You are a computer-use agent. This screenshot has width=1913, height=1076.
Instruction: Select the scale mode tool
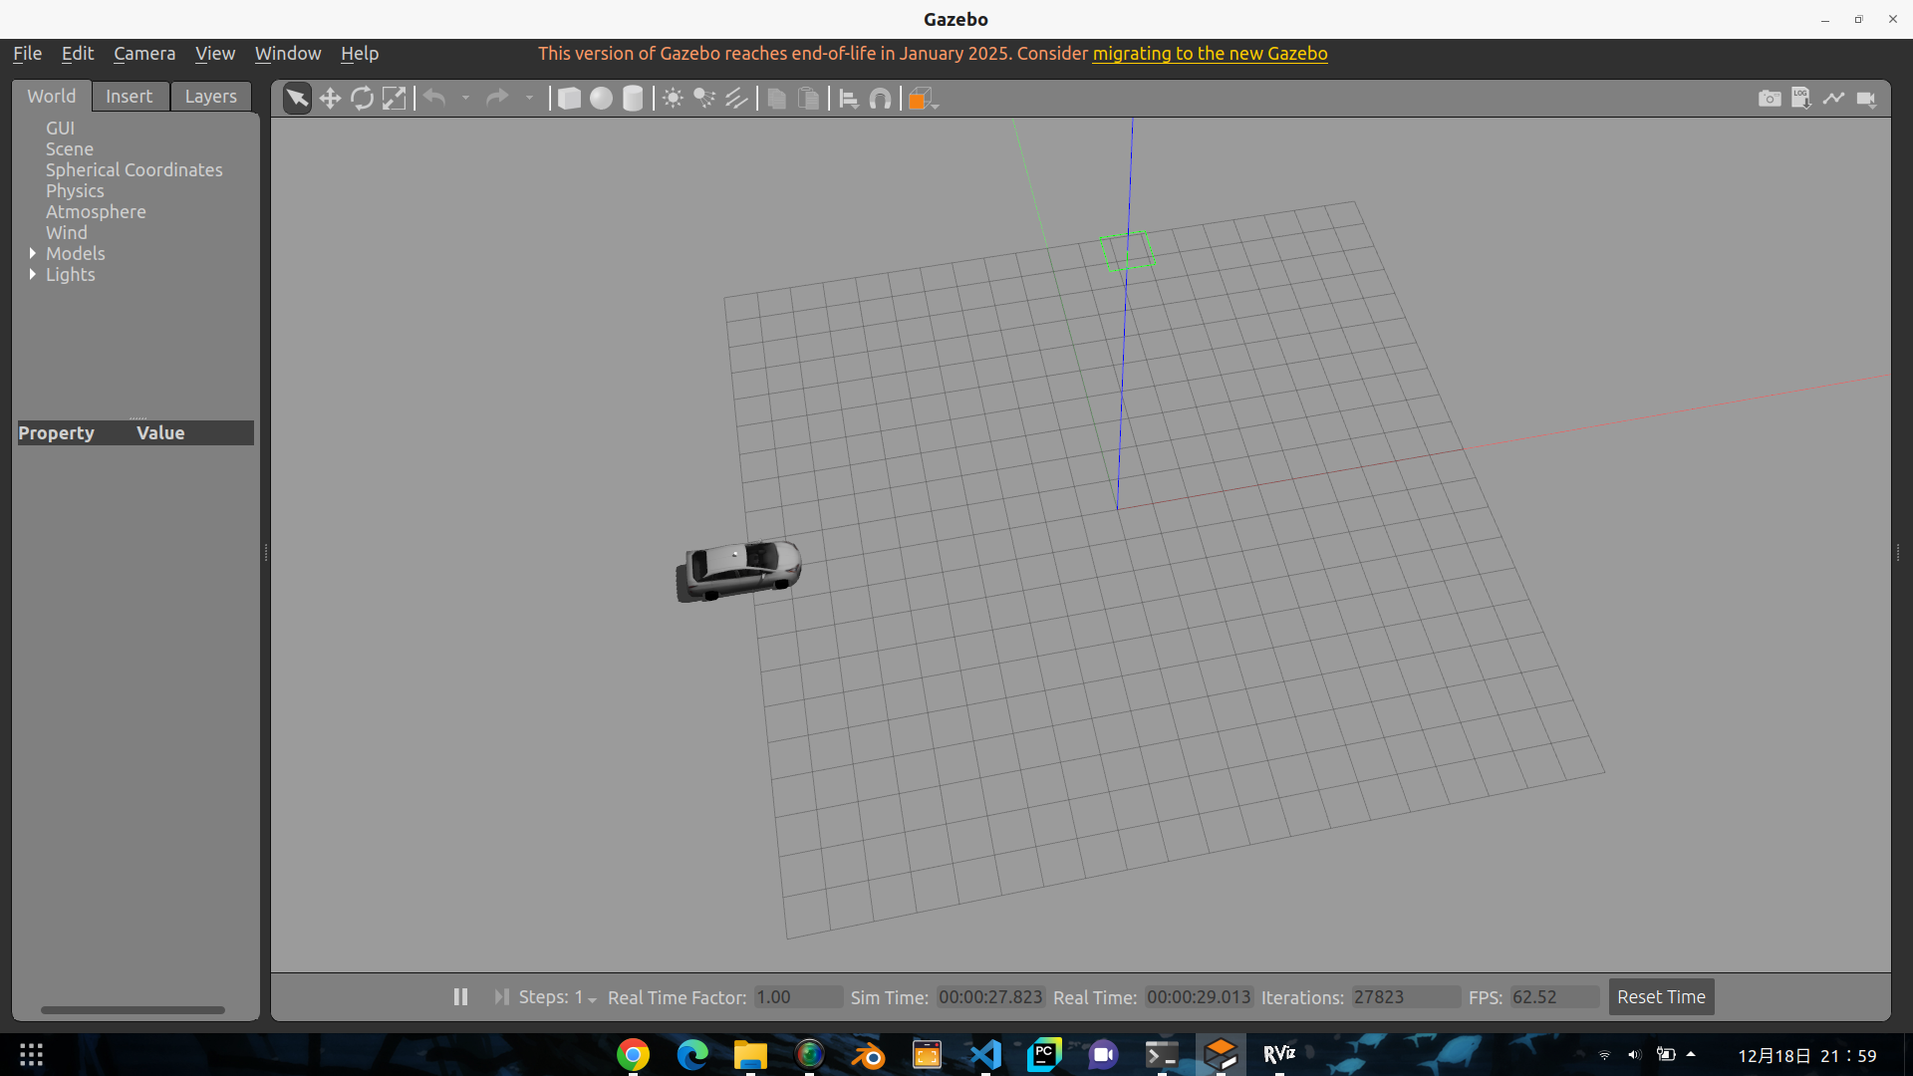coord(395,98)
